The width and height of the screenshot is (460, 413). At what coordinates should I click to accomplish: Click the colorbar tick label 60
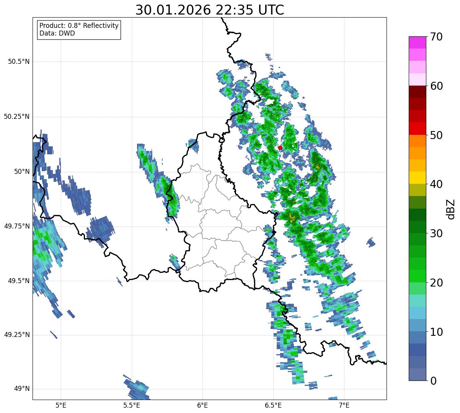[x=436, y=86]
